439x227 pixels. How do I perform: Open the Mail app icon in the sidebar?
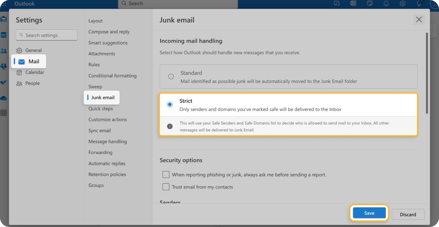click(4, 19)
